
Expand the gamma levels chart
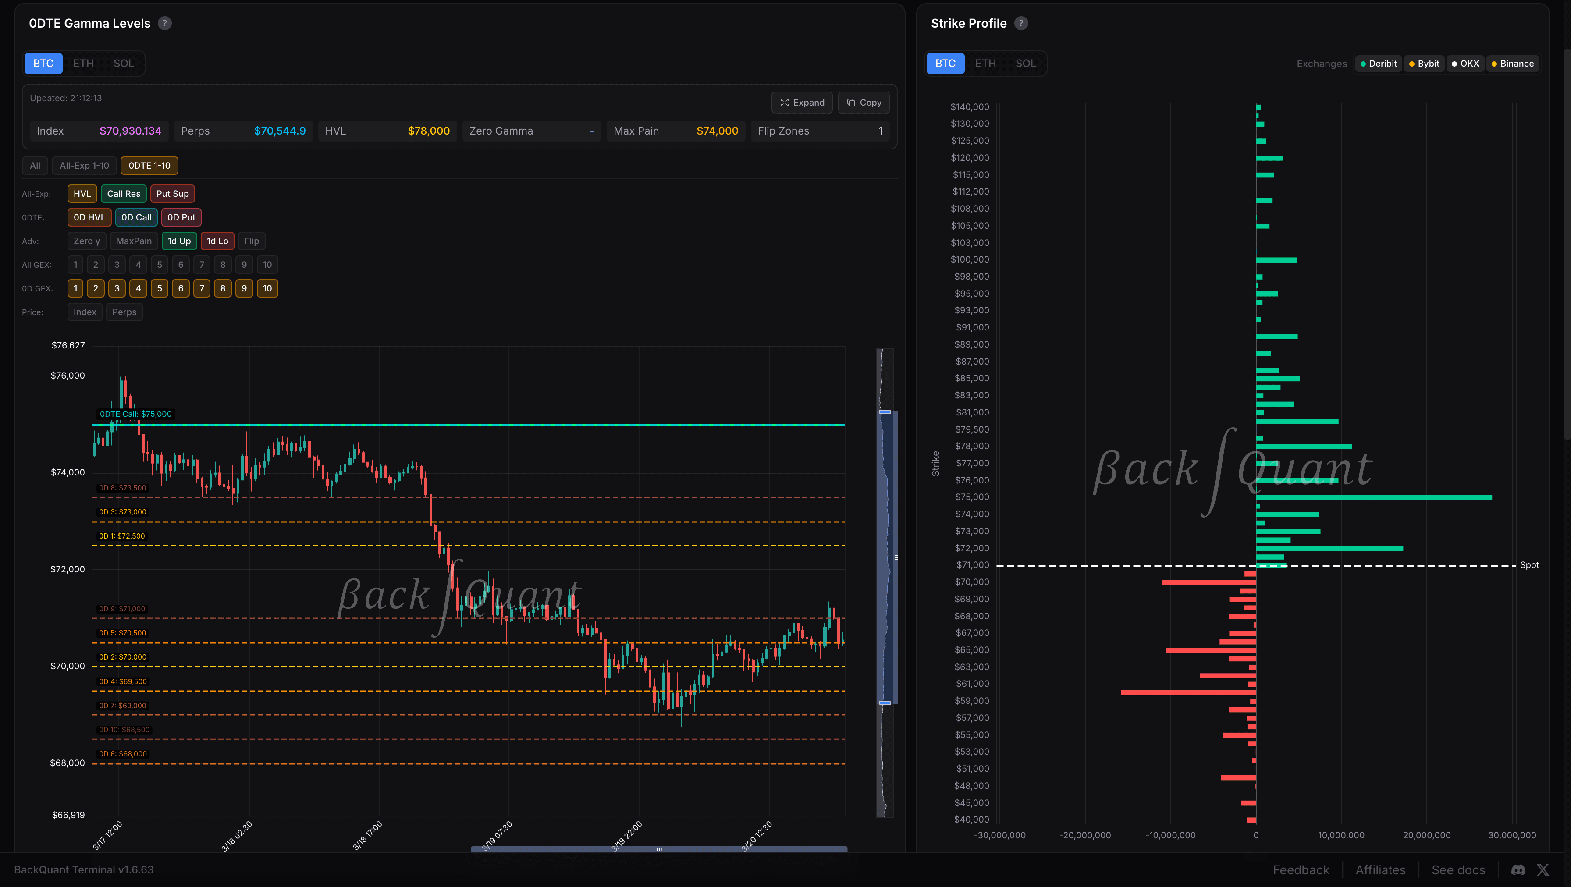click(802, 103)
